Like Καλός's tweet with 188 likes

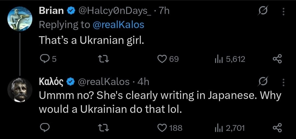[x=163, y=128]
